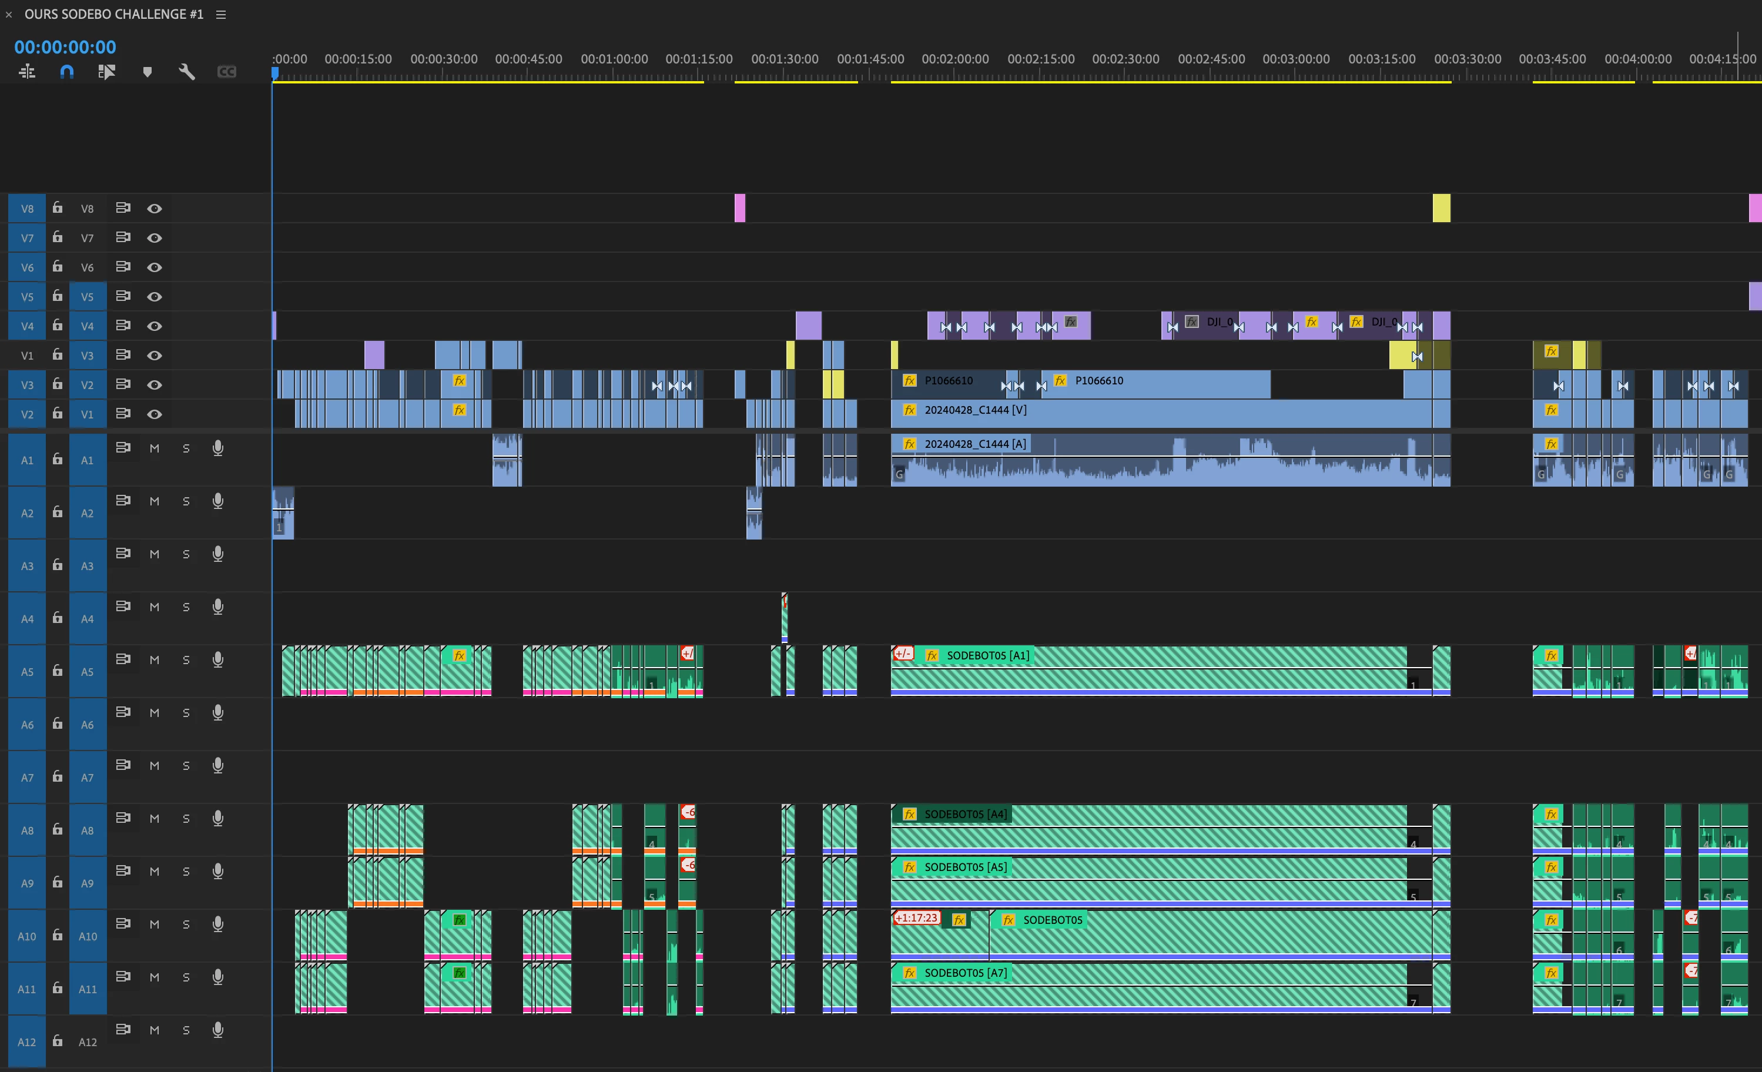
Task: Click the Add Marker icon
Action: (x=148, y=72)
